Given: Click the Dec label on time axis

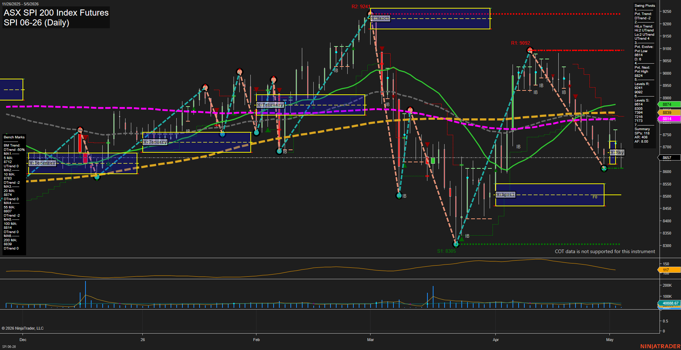Looking at the screenshot, I should (23, 340).
